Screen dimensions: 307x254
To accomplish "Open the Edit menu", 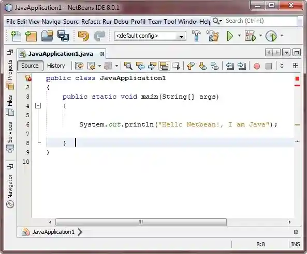I will pyautogui.click(x=22, y=22).
